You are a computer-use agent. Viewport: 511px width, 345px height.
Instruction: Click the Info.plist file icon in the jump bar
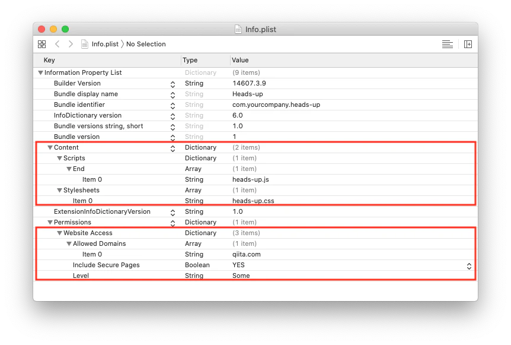(x=84, y=44)
